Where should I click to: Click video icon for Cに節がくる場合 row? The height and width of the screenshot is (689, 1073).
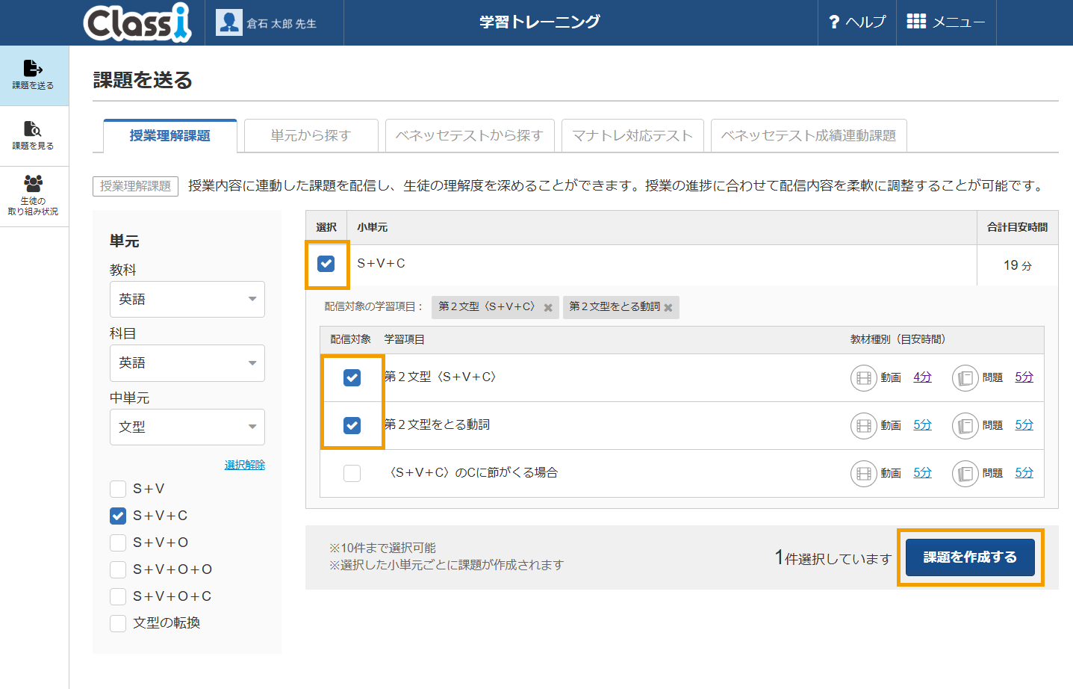(x=864, y=474)
